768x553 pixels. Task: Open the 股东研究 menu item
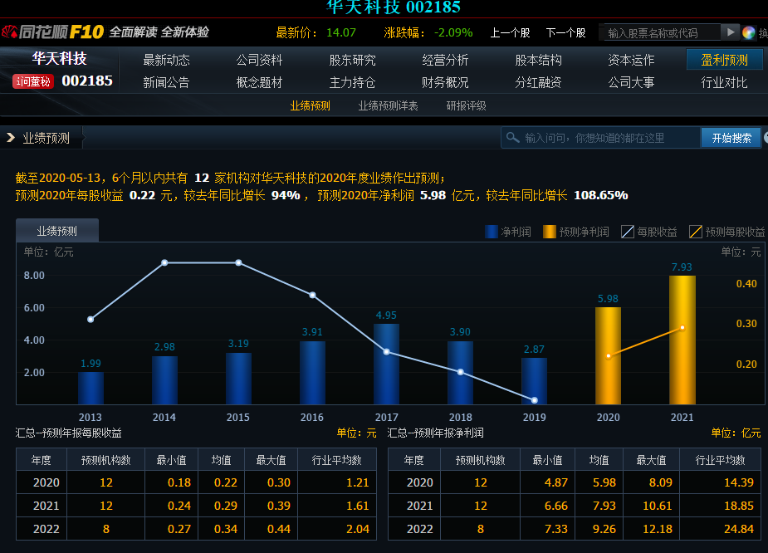click(352, 60)
